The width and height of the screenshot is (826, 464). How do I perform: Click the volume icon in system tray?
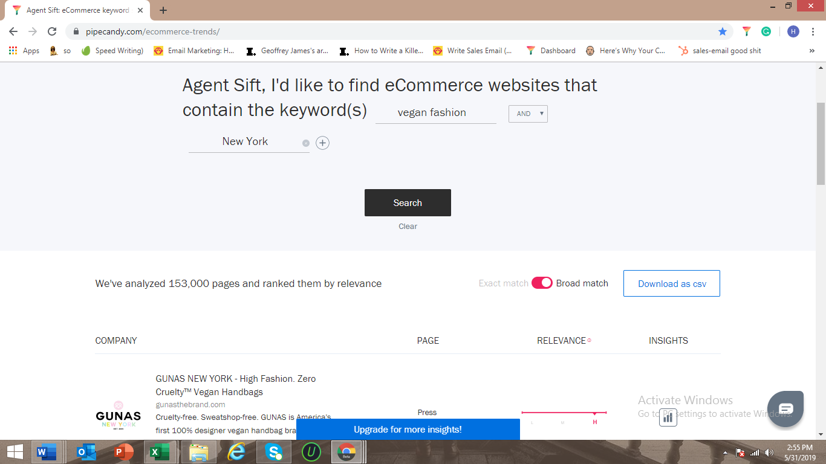pos(769,453)
